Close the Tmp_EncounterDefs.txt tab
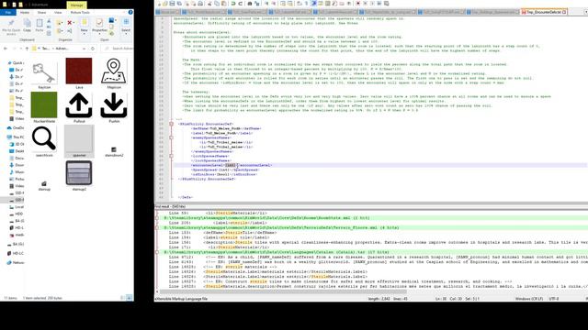588x330 pixels. tap(564, 12)
